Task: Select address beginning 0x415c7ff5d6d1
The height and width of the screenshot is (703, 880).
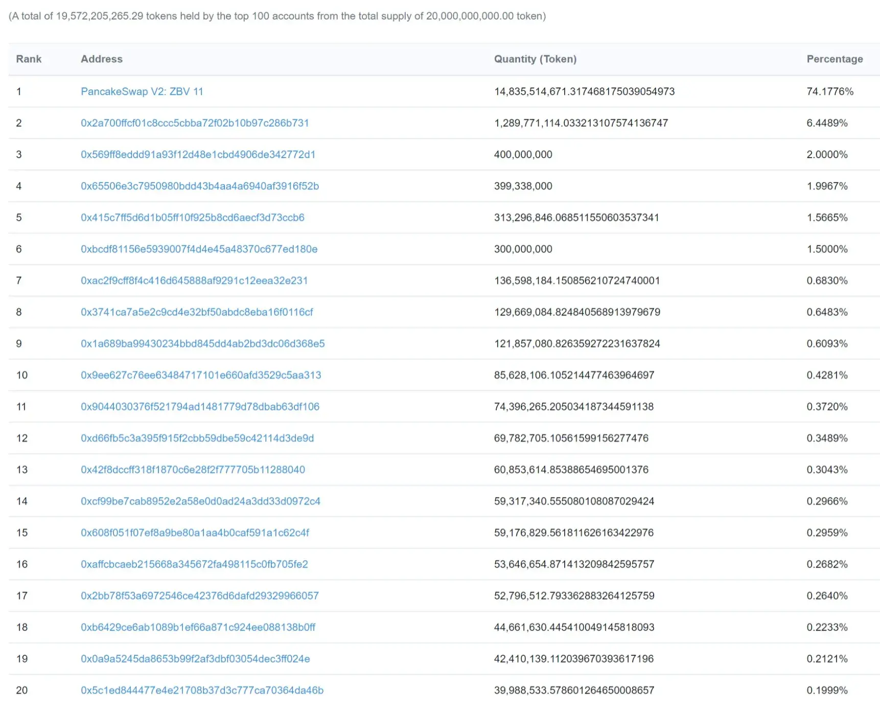Action: click(193, 217)
